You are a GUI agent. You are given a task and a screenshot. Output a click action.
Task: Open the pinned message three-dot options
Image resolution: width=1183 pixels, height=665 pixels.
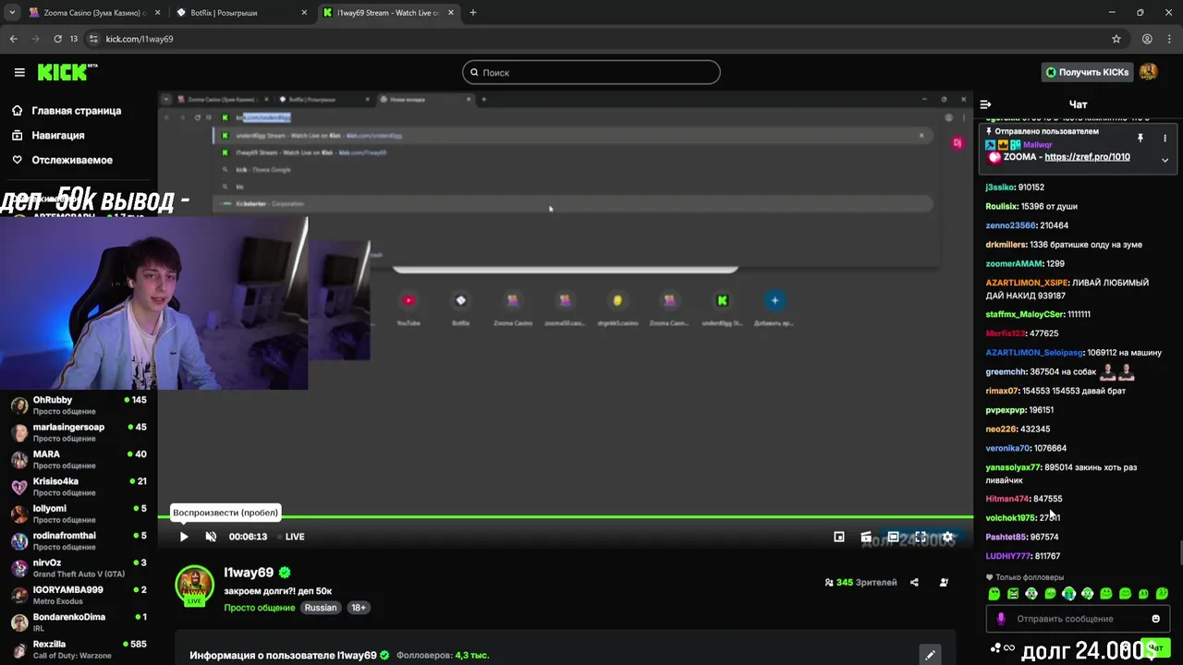1165,138
